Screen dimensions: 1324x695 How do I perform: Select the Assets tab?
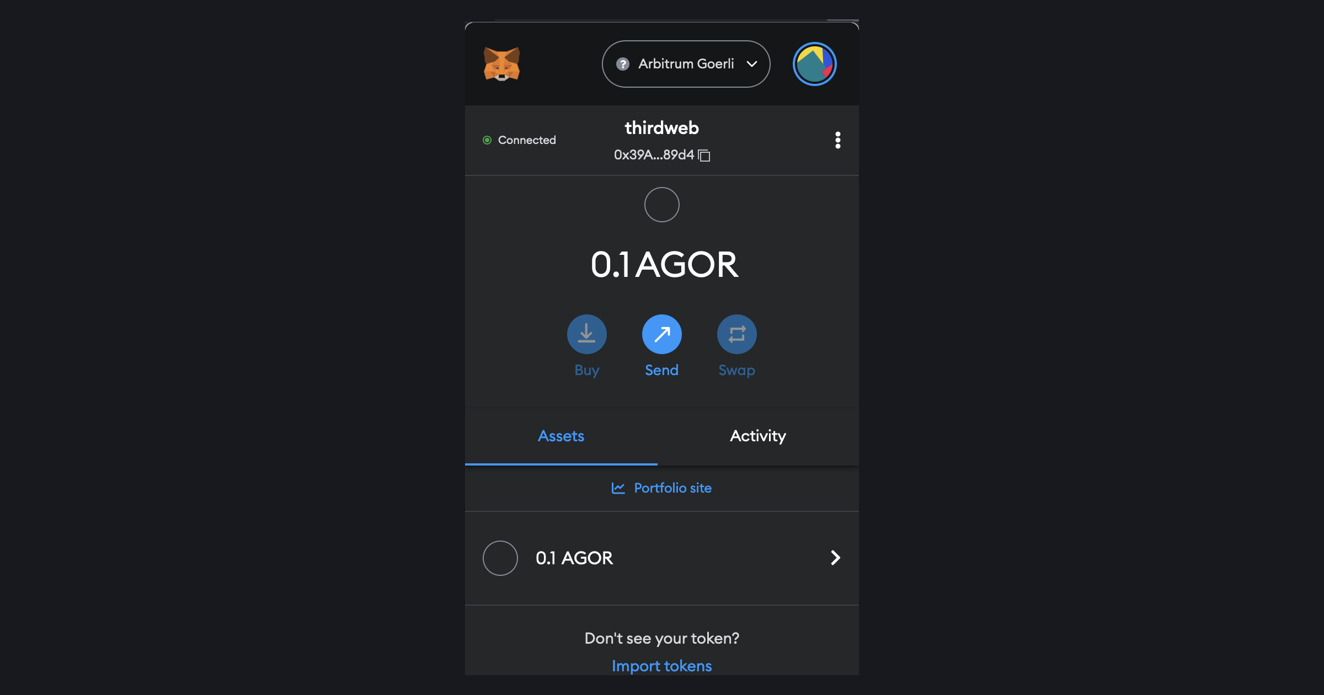[x=560, y=435]
